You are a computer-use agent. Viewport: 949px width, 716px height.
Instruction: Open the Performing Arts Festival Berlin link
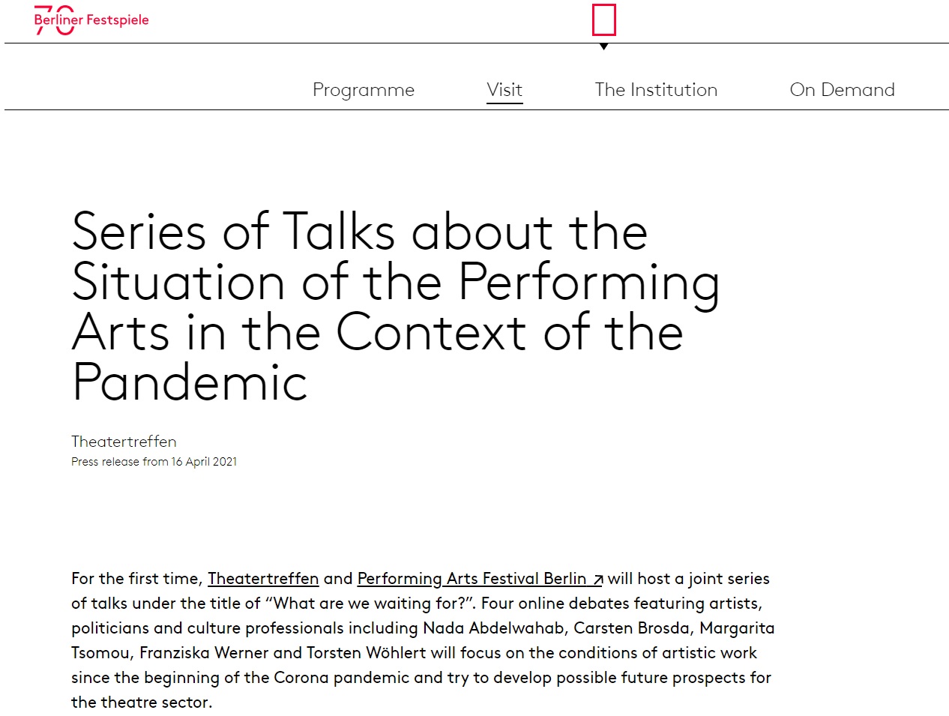(x=472, y=579)
